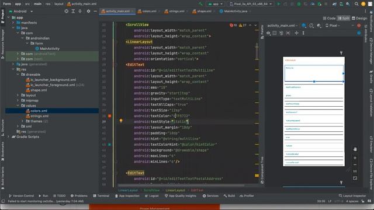The height and width of the screenshot is (210, 374).
Task: Click the Make Project hammer icon
Action: pyautogui.click(x=200, y=4)
